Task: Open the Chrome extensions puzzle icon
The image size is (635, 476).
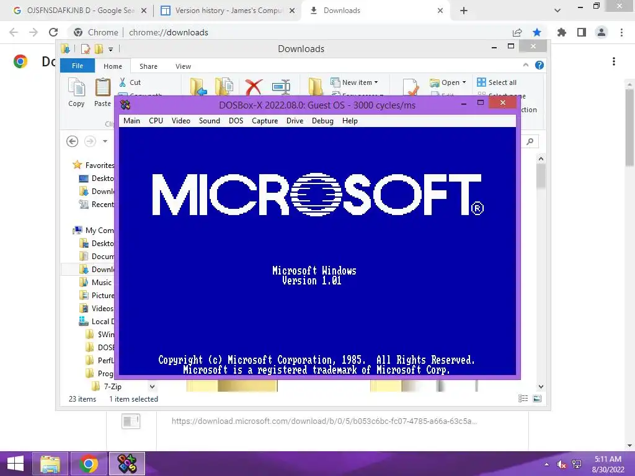Action: (562, 32)
